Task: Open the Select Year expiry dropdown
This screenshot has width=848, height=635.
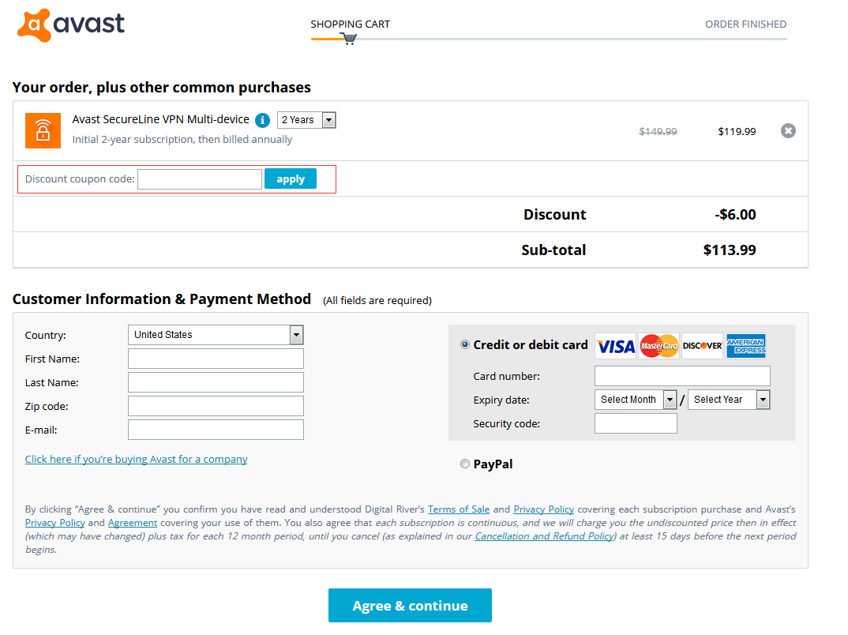Action: click(x=729, y=400)
